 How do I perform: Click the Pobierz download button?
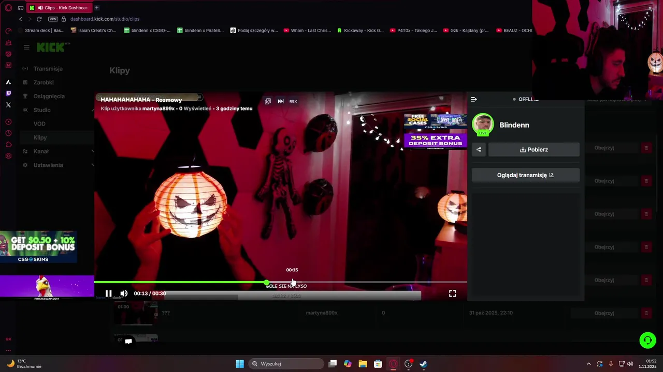click(534, 150)
